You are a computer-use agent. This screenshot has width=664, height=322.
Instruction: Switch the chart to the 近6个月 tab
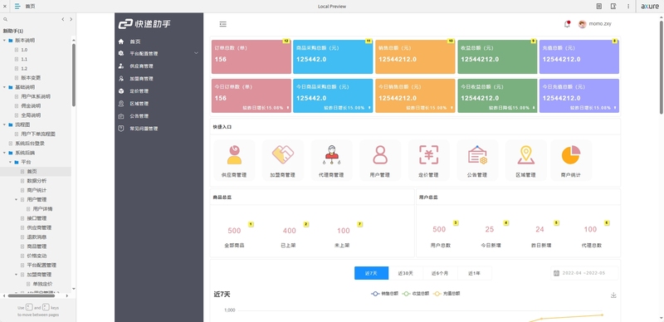click(x=440, y=273)
